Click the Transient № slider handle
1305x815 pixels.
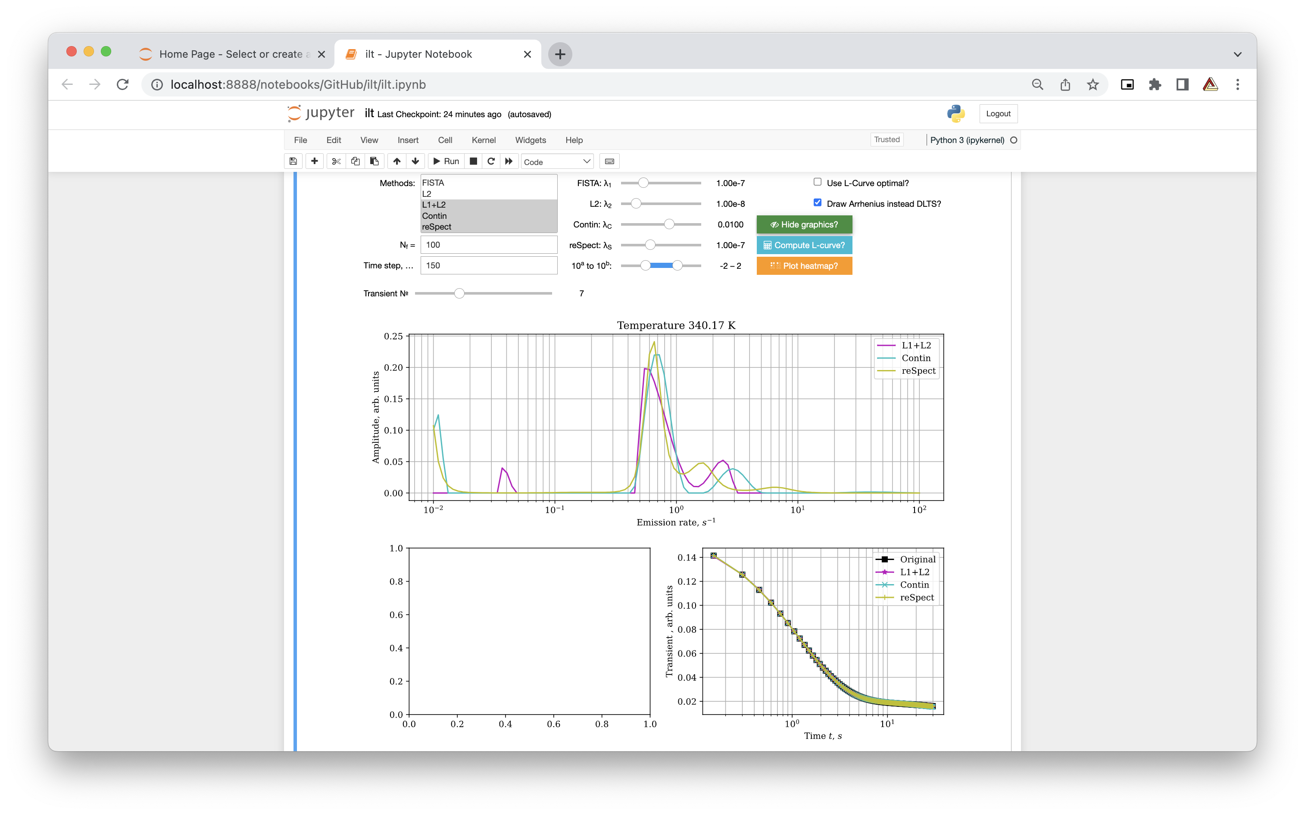459,293
